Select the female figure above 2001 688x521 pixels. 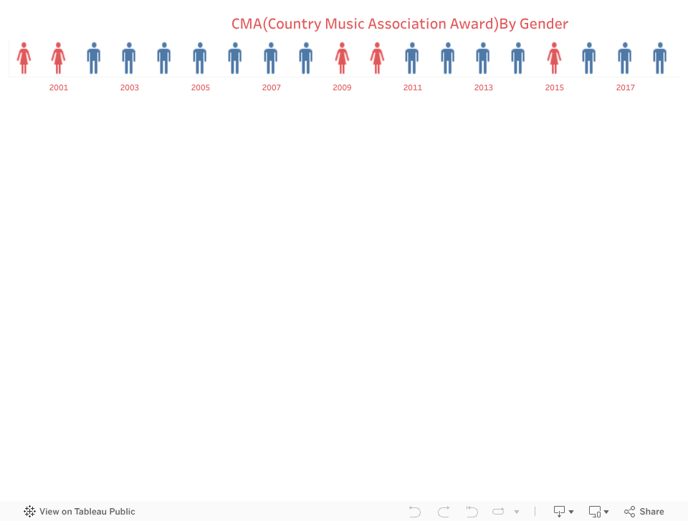tap(58, 58)
